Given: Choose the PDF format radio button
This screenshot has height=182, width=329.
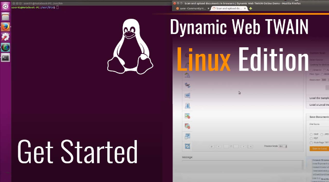Looking at the screenshot, I should click(312, 138).
